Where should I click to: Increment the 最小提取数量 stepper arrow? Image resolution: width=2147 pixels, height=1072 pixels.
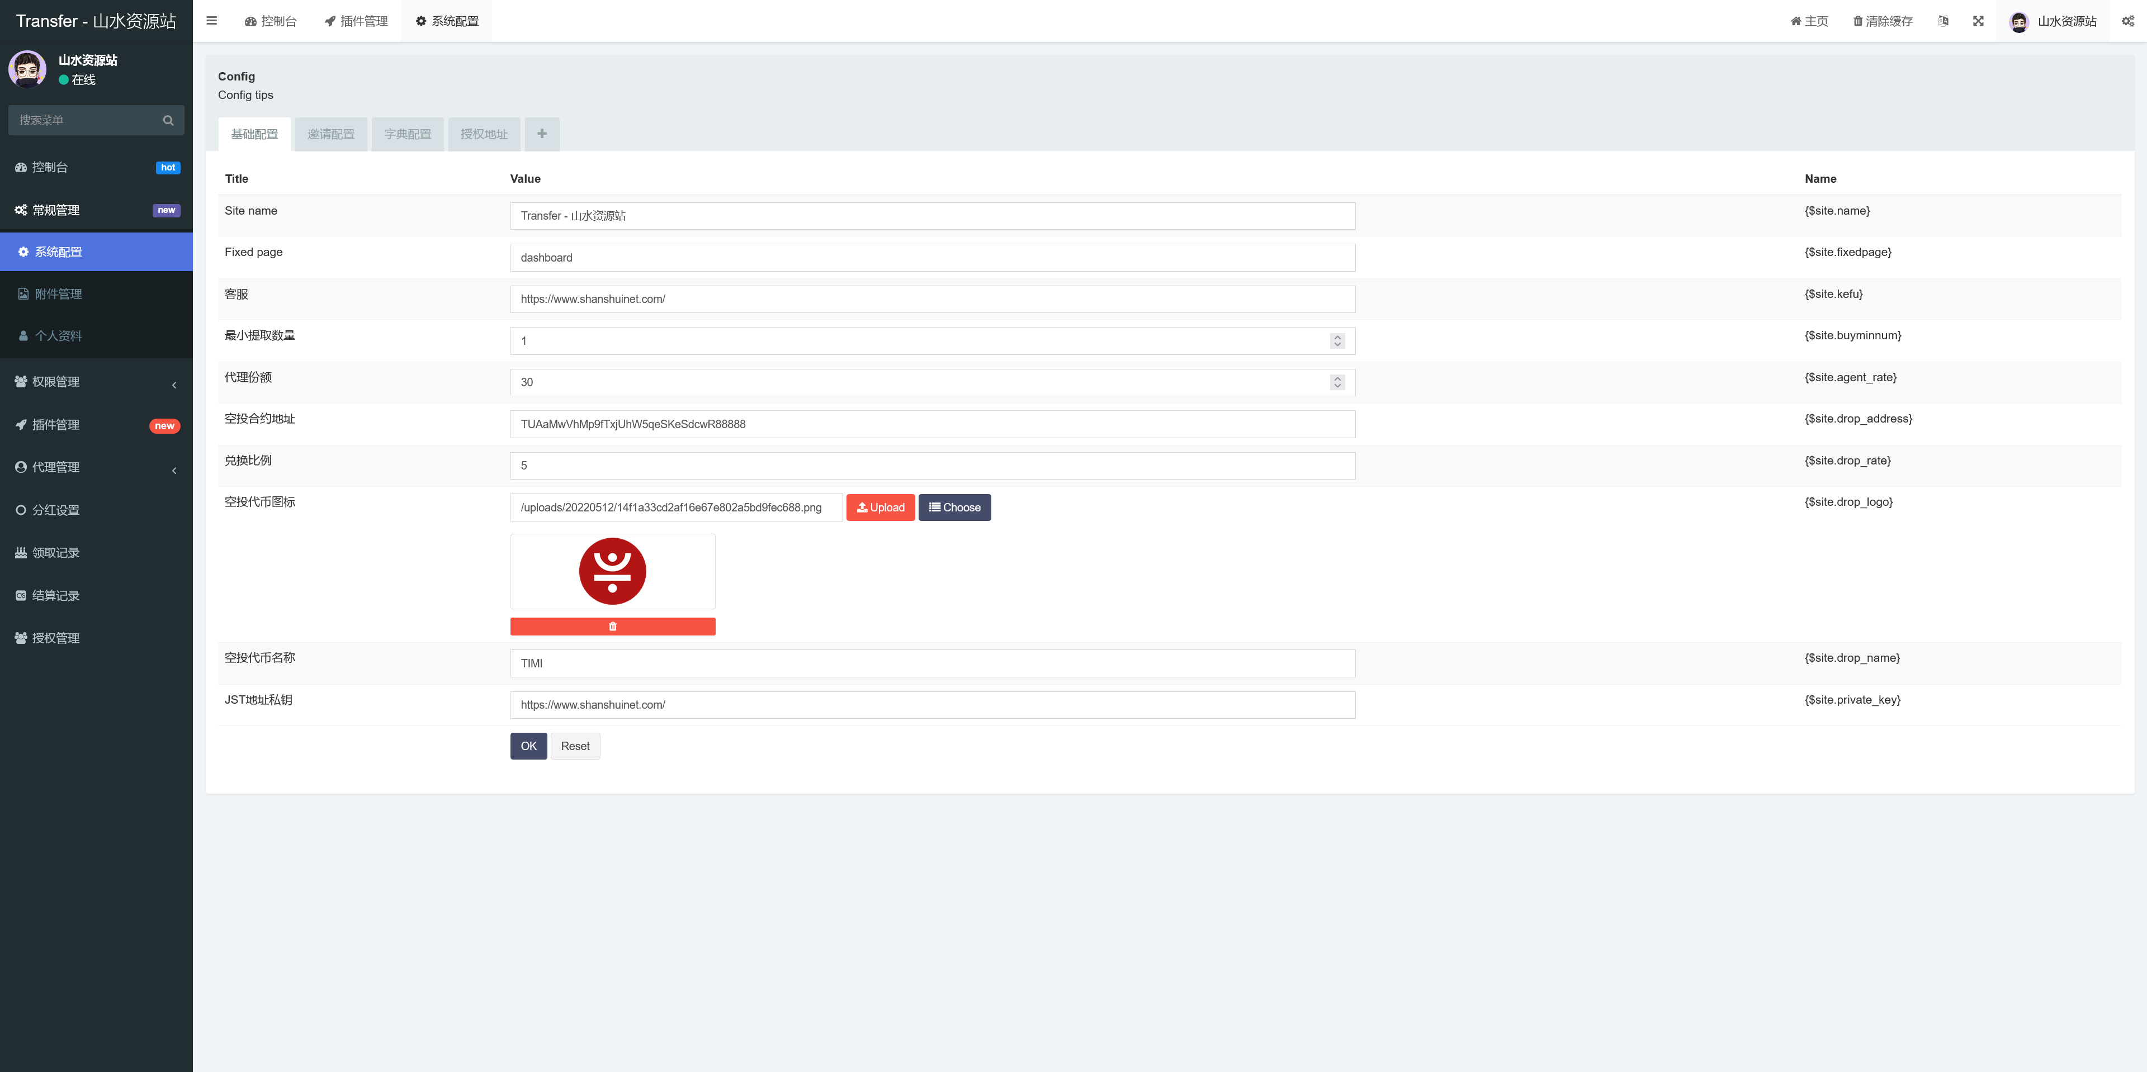1338,336
